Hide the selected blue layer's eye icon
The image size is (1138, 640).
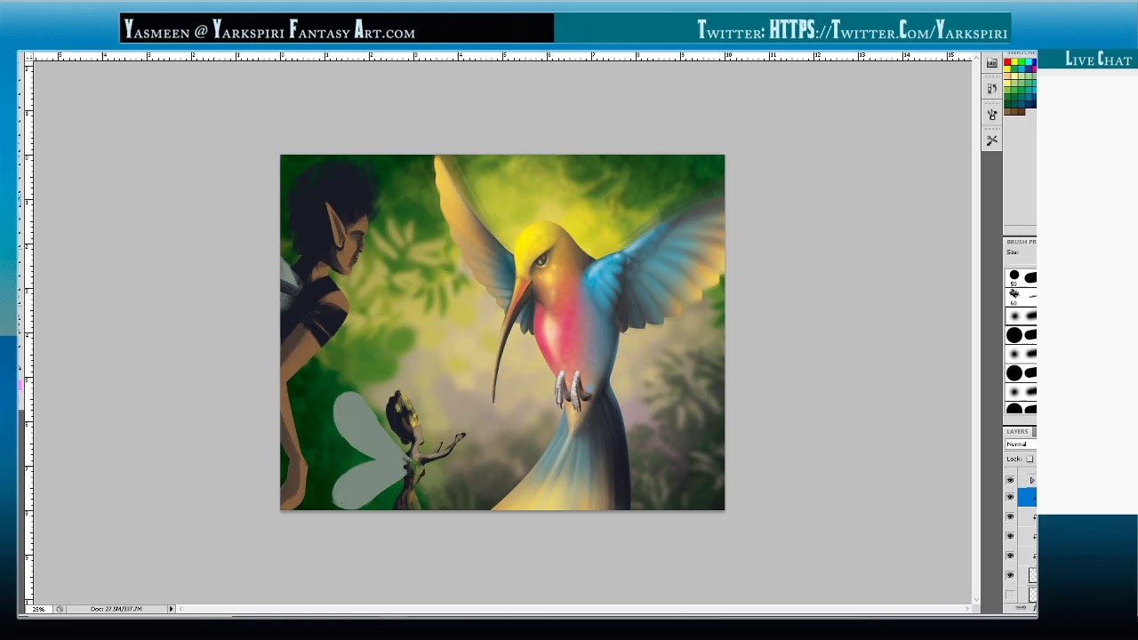[x=1009, y=497]
